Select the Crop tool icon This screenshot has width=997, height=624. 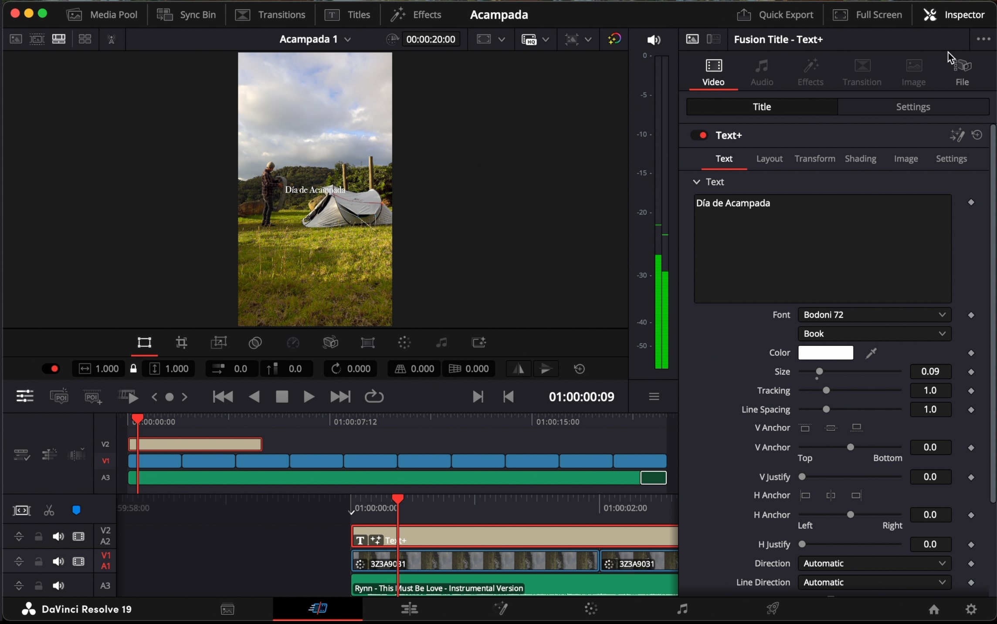[181, 343]
